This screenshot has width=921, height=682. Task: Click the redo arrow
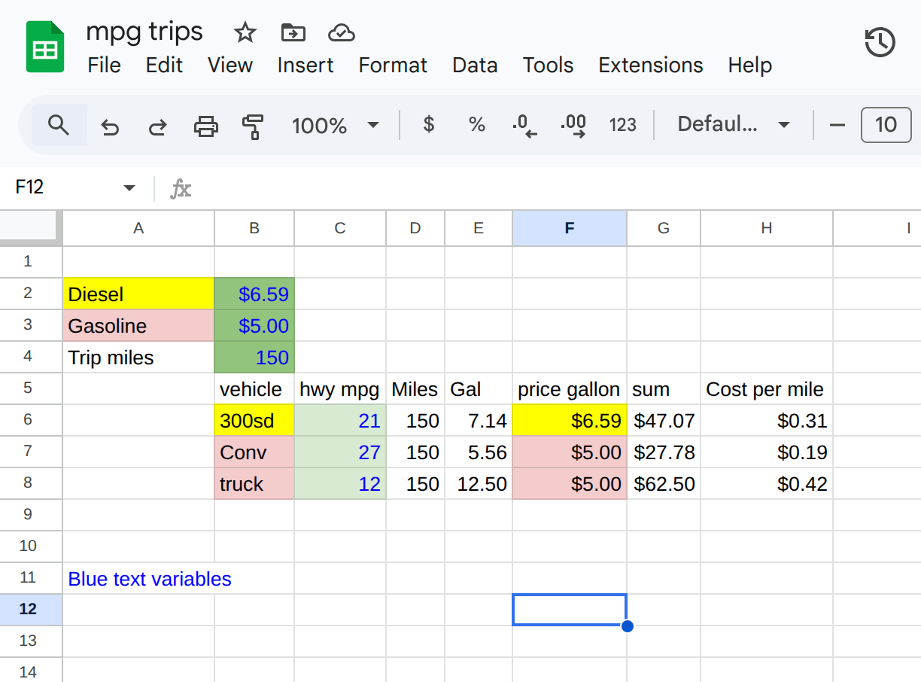(x=157, y=126)
